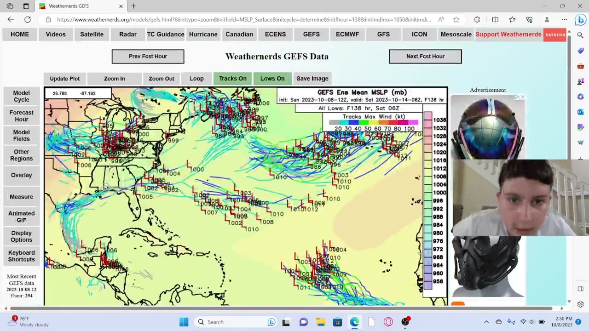The image size is (589, 331).
Task: Open sidebar Outlook icon
Action: pos(580,112)
